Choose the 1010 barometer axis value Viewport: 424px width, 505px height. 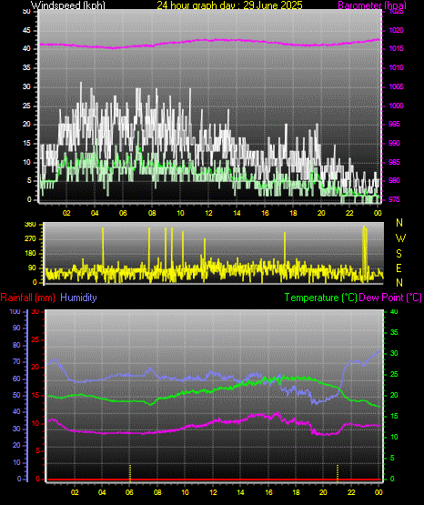pos(397,67)
